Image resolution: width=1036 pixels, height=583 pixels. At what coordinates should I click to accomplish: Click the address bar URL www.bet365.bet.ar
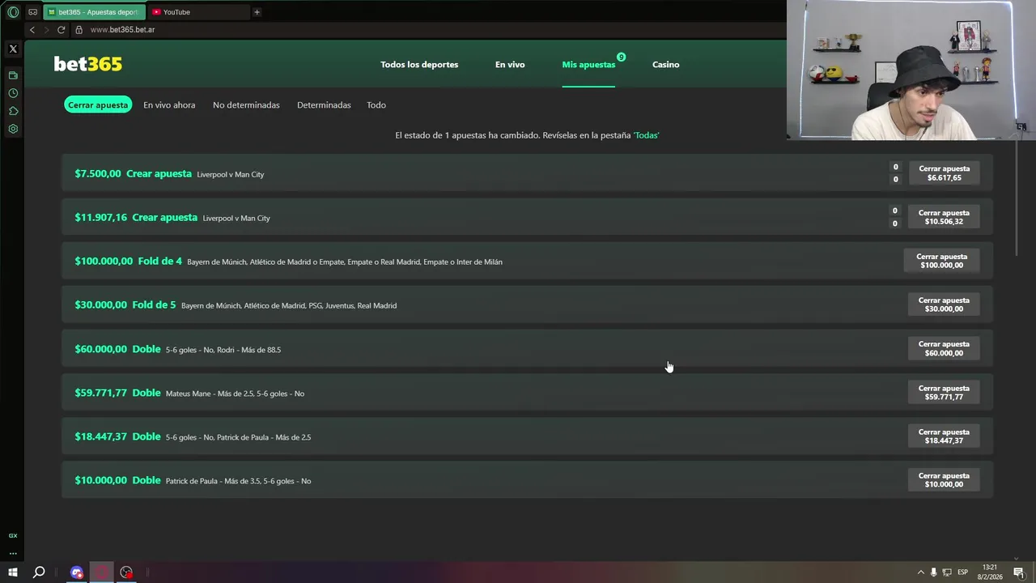pyautogui.click(x=122, y=30)
